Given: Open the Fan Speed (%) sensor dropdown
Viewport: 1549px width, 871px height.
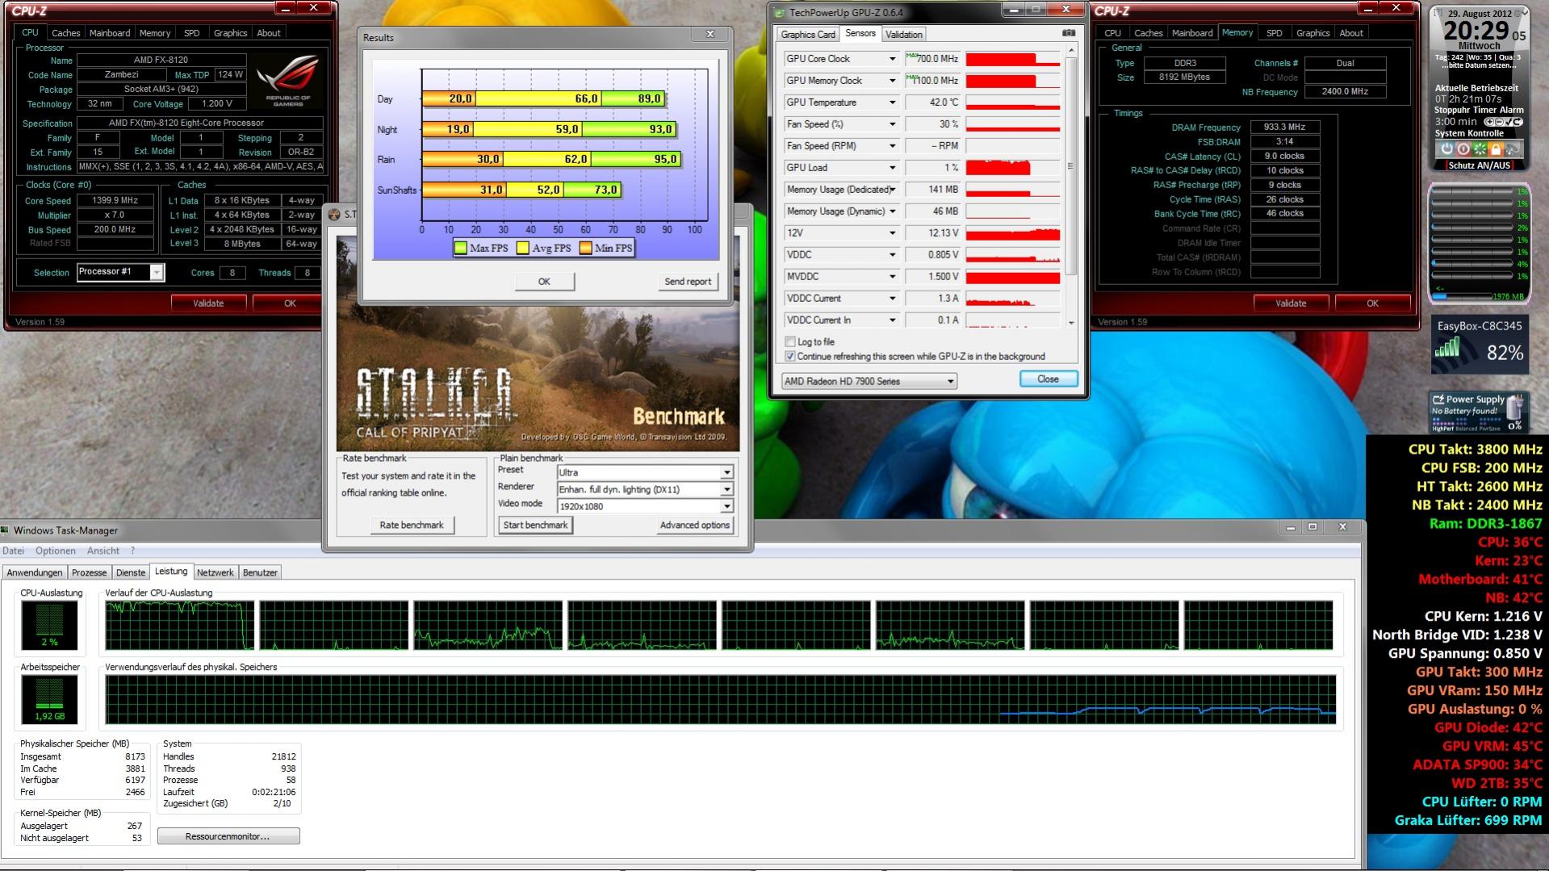Looking at the screenshot, I should point(892,124).
